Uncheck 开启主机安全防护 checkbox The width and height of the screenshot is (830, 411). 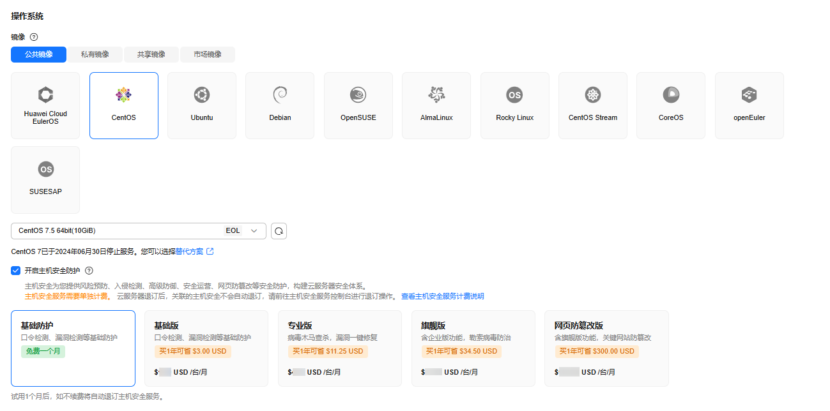[x=16, y=271]
